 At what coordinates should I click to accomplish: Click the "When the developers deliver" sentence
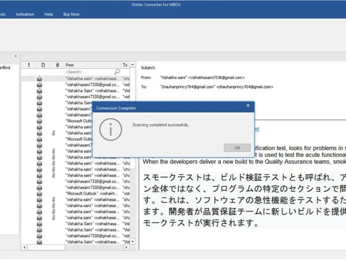[244, 161]
